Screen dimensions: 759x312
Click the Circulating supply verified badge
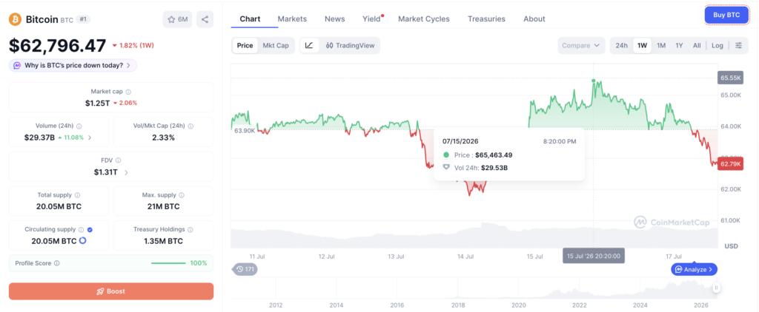coord(90,230)
